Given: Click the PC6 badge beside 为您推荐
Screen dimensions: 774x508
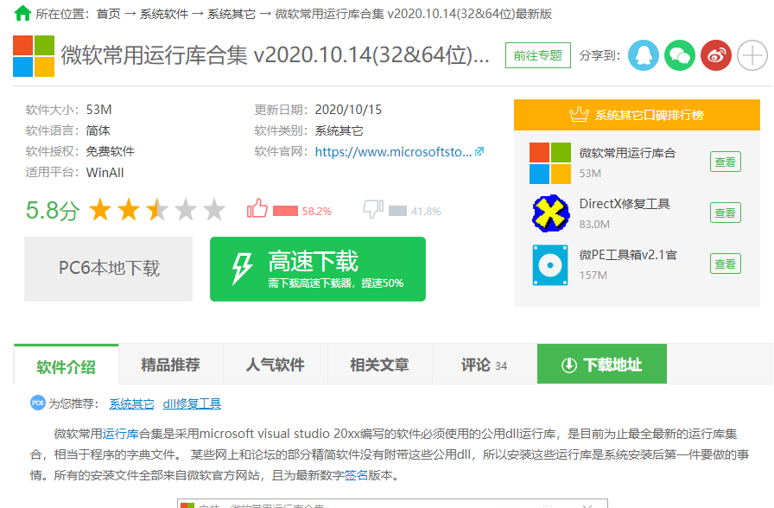Looking at the screenshot, I should [x=37, y=403].
